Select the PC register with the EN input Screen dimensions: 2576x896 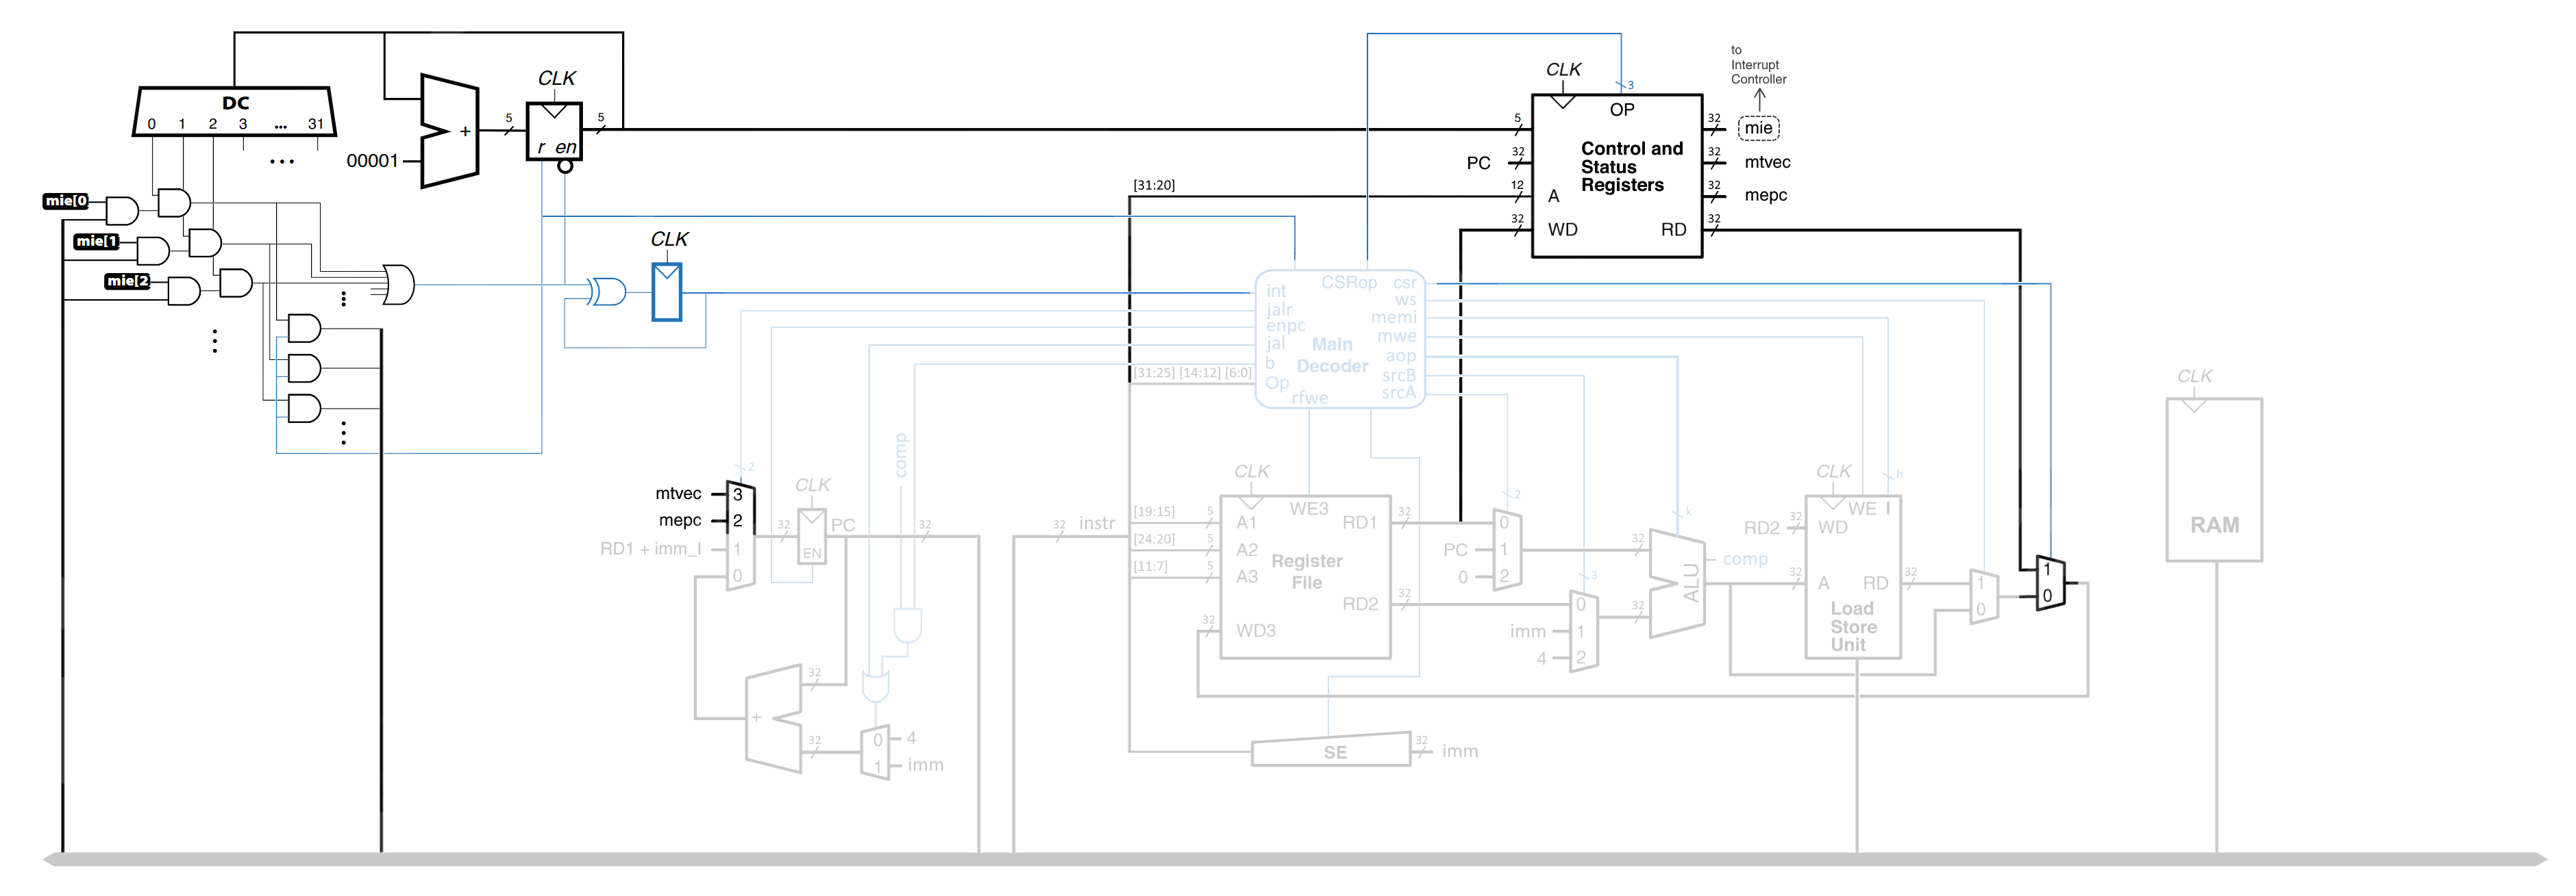(x=812, y=537)
